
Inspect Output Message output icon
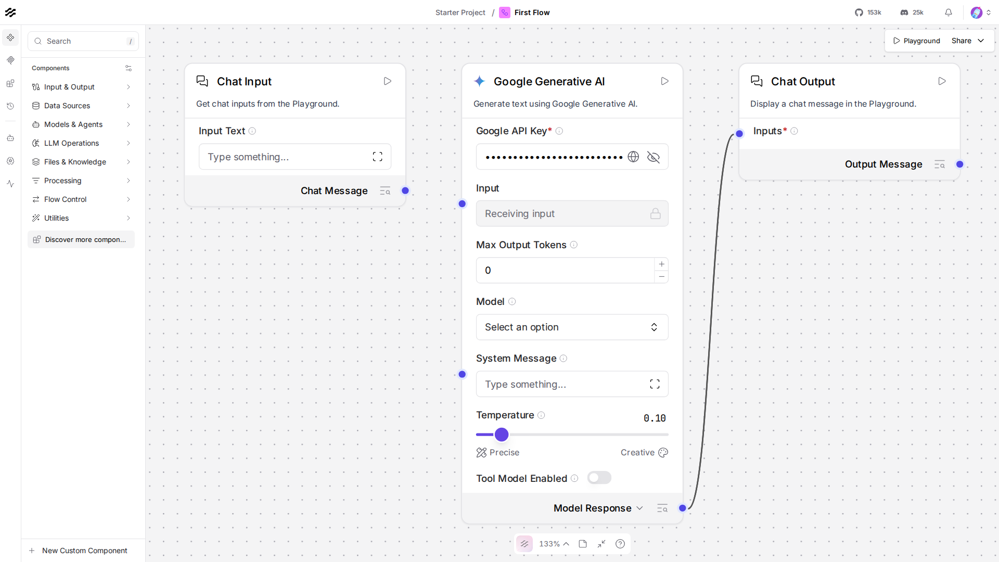click(x=940, y=164)
